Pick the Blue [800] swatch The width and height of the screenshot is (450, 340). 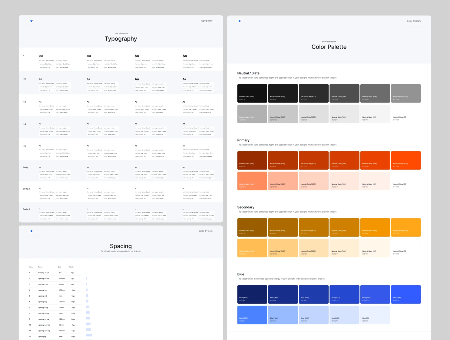click(x=313, y=294)
